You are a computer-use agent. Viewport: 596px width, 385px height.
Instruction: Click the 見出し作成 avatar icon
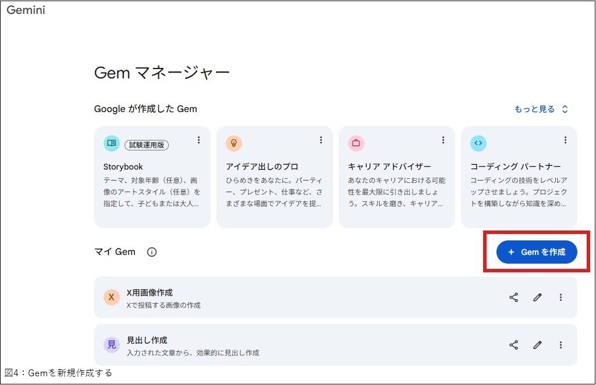[111, 345]
